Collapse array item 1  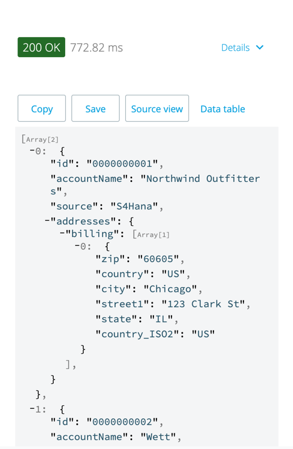point(32,409)
